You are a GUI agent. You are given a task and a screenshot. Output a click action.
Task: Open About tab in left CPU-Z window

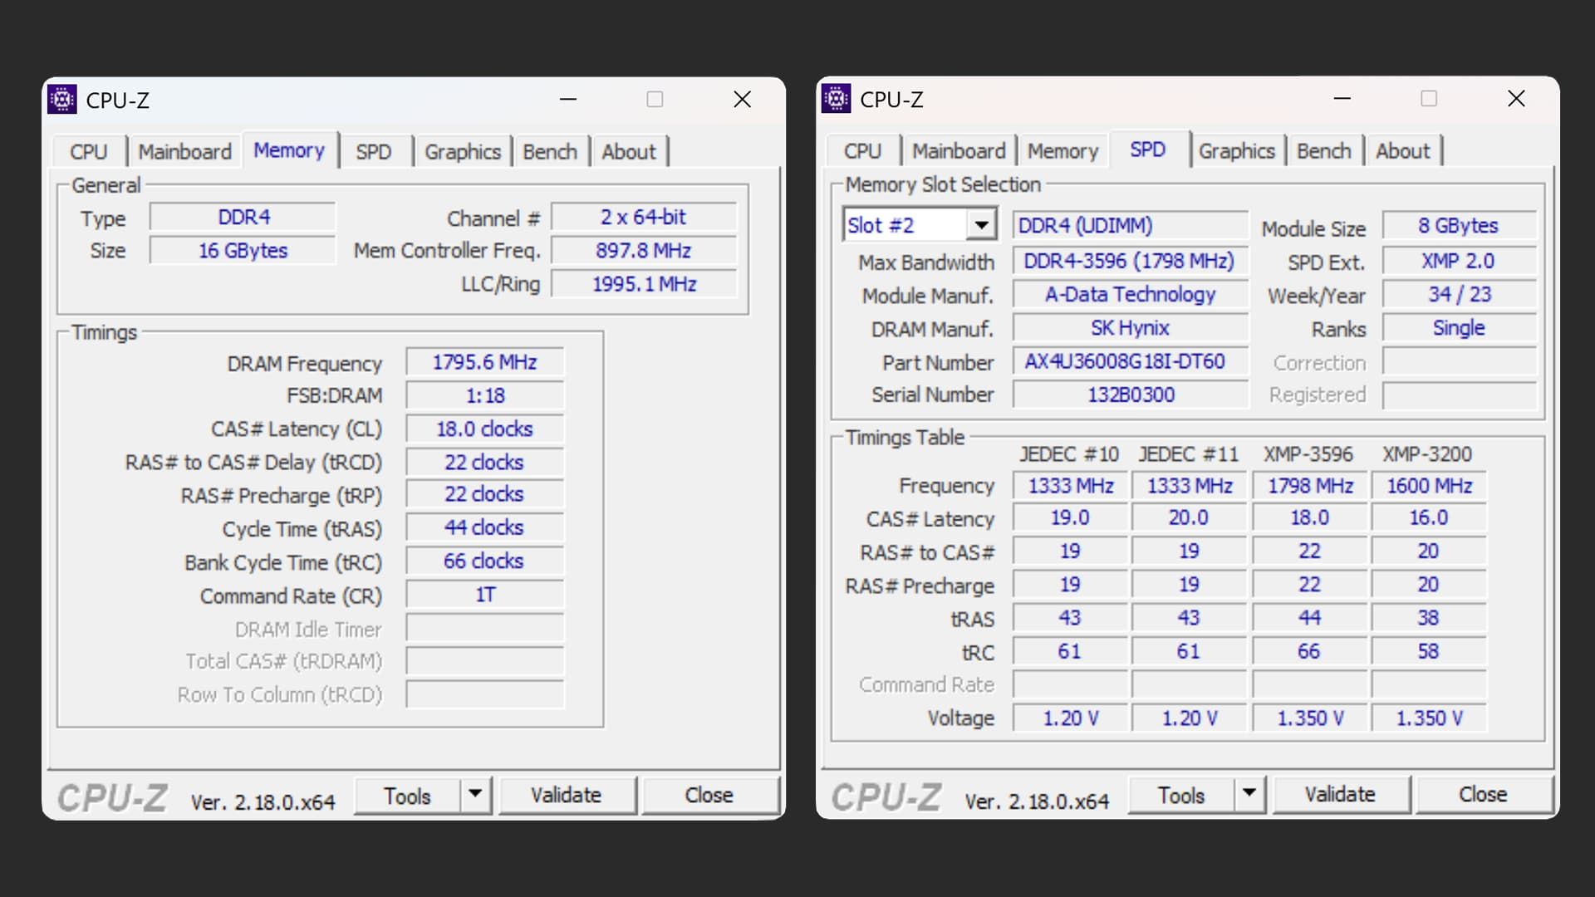click(x=629, y=152)
